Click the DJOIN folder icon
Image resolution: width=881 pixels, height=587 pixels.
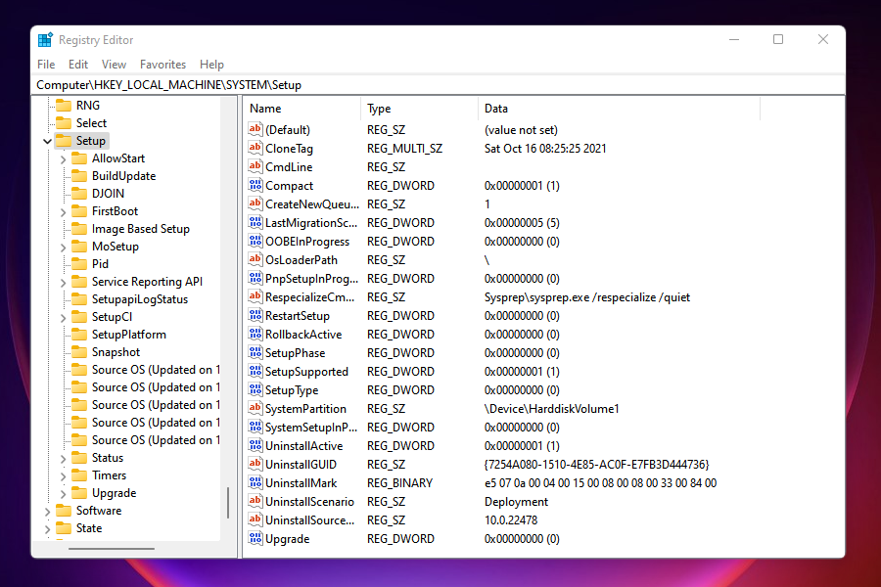coord(78,193)
